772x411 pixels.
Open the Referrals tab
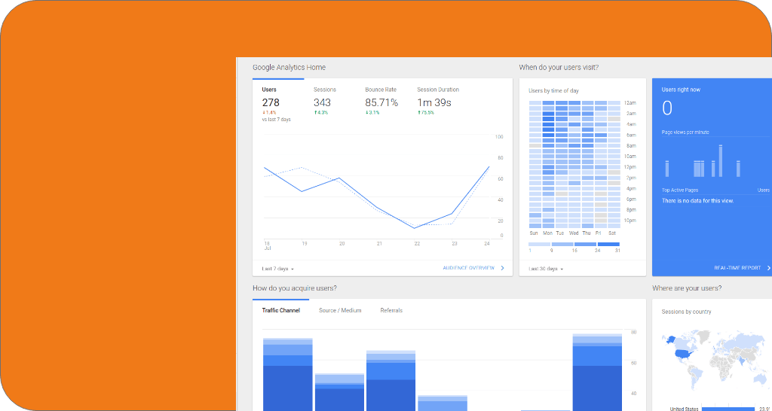pyautogui.click(x=391, y=310)
